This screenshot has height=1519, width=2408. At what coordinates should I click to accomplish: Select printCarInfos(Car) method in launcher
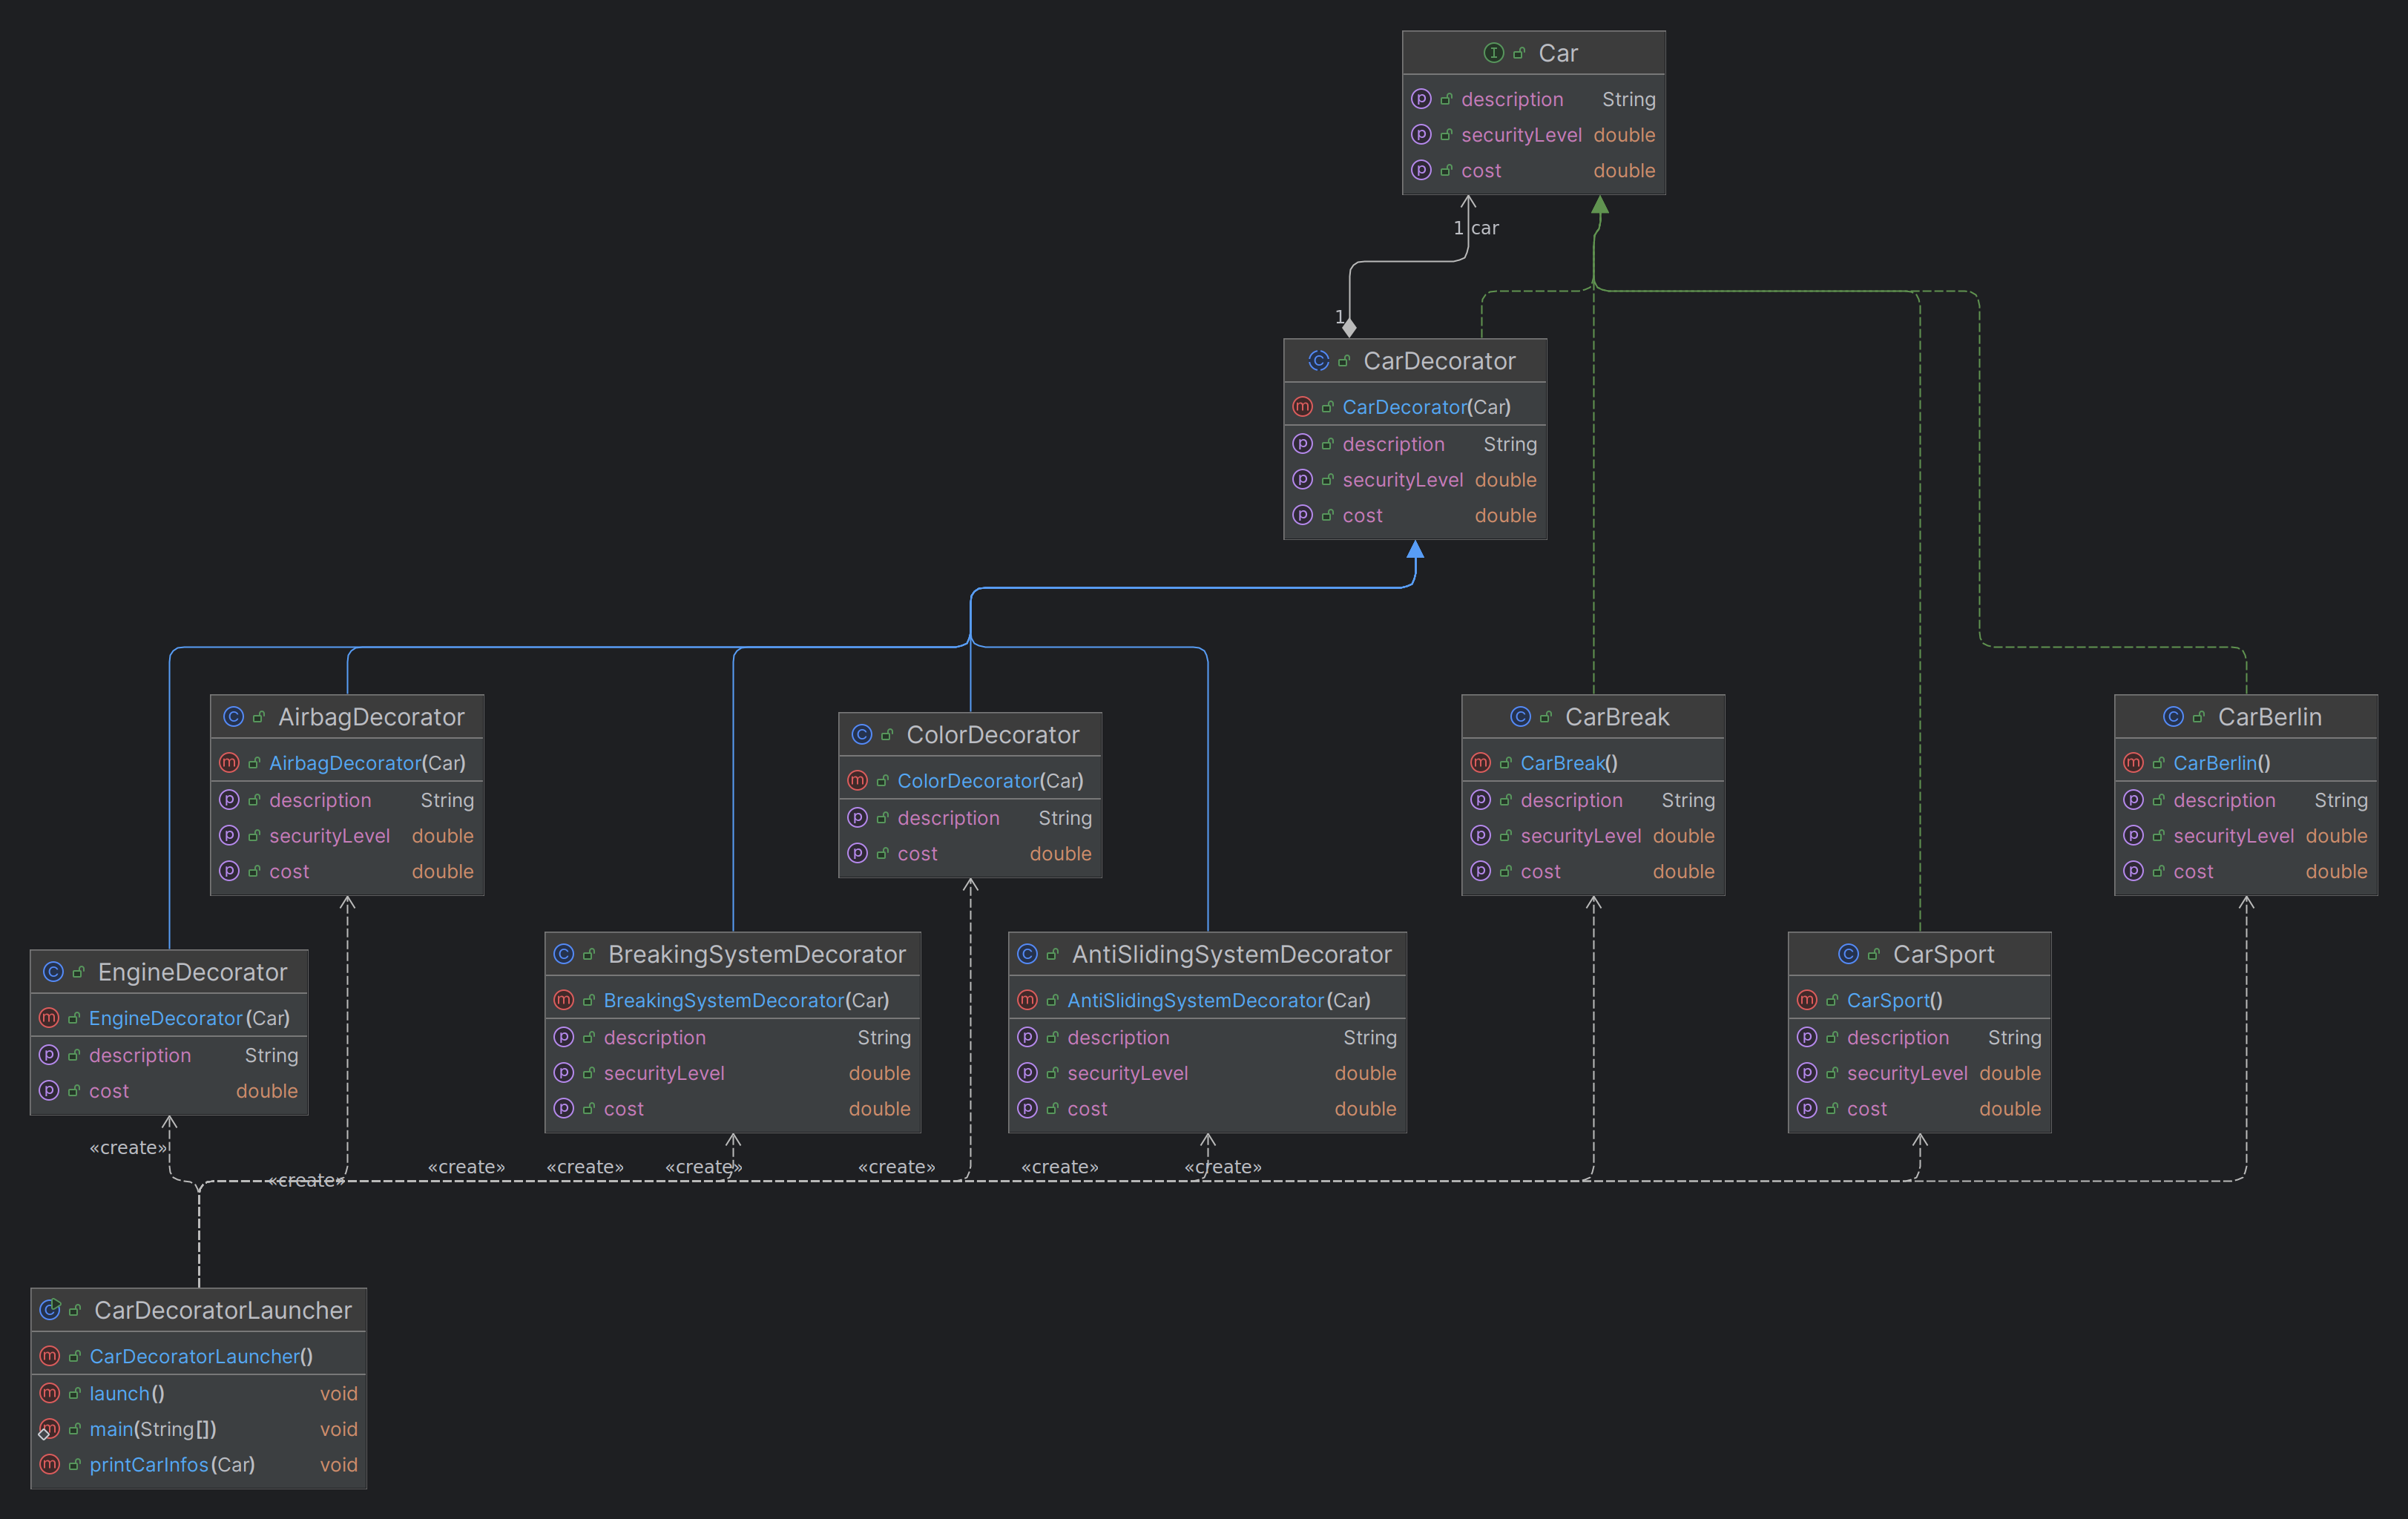coord(172,1464)
